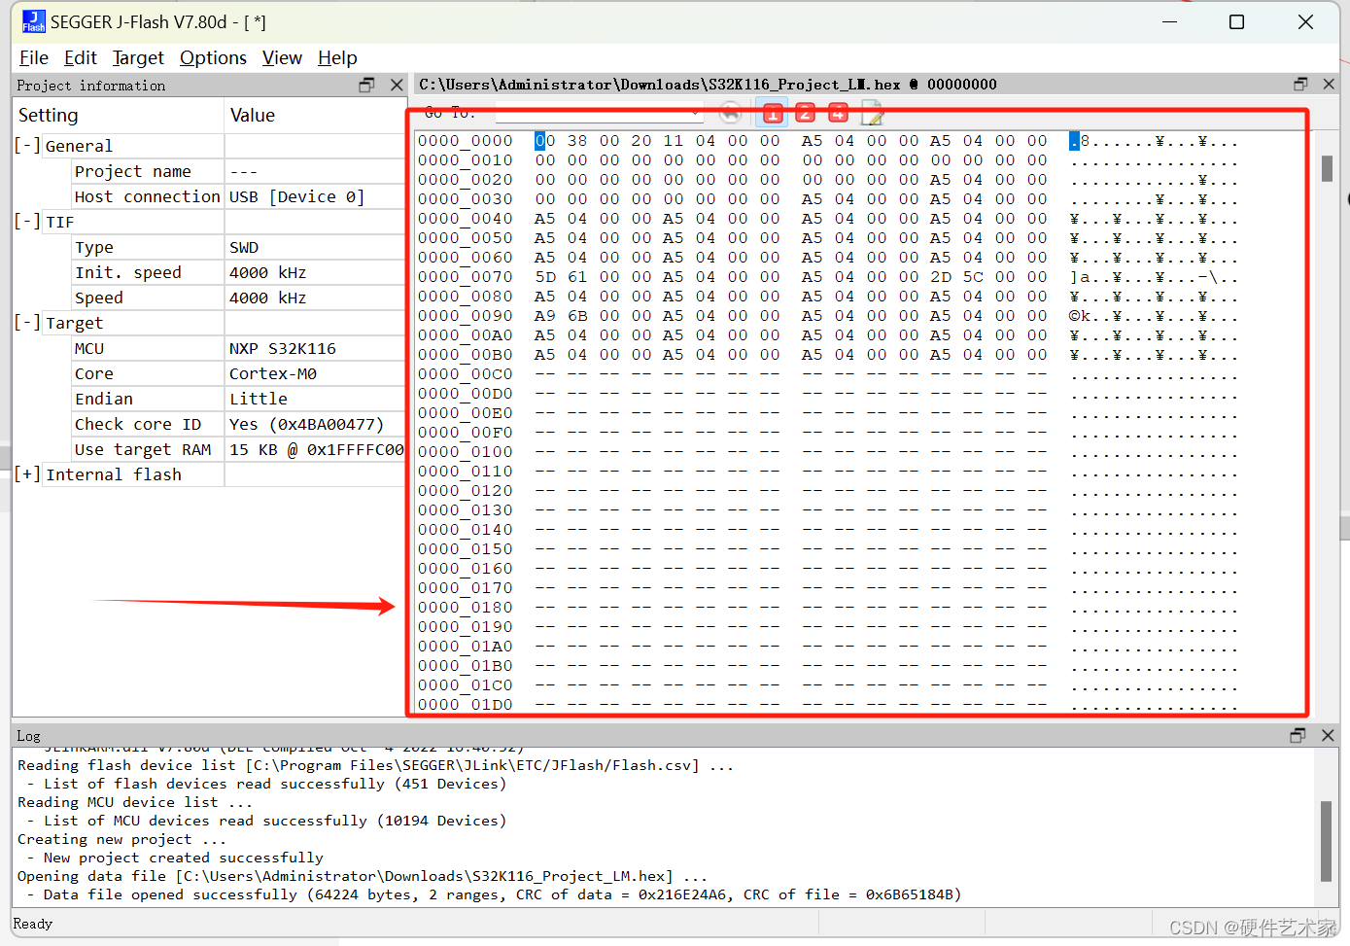Click the first byte A9 of row 0000_0090
The image size is (1350, 946).
[545, 316]
